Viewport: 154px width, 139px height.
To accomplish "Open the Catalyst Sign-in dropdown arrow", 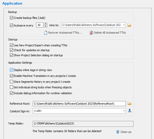I will click(124, 111).
